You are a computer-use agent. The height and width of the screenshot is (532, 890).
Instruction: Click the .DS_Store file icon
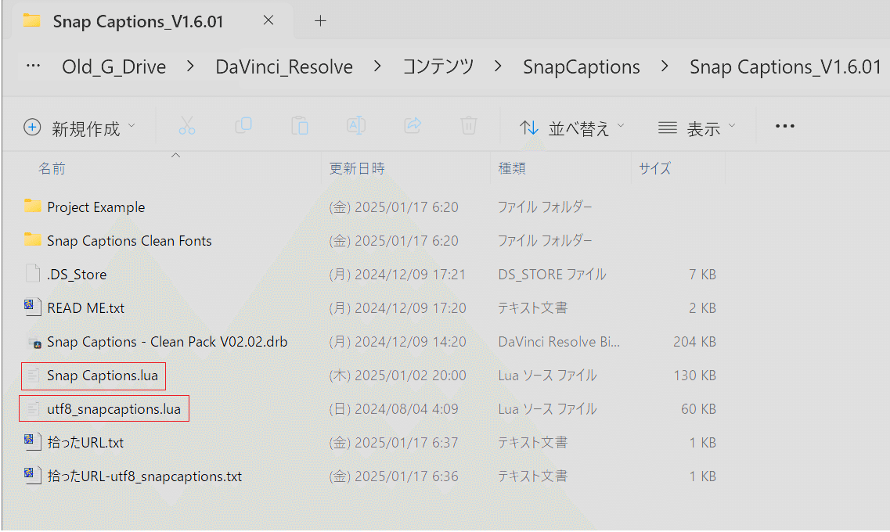pos(33,273)
